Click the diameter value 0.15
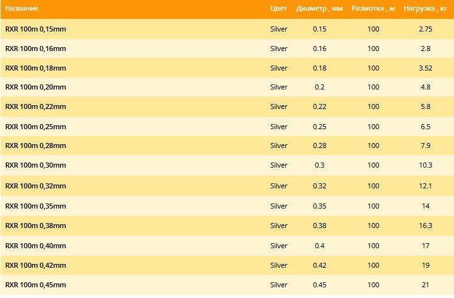 point(319,29)
